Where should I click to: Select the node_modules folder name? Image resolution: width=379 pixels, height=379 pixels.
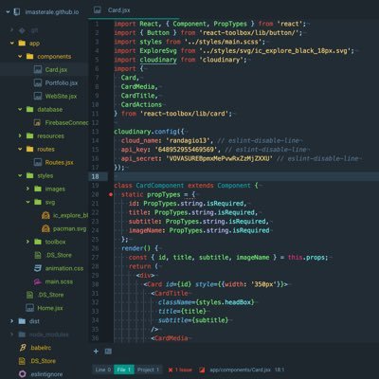(x=48, y=334)
